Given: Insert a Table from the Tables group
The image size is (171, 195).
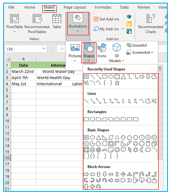Looking at the screenshot, I should (57, 22).
